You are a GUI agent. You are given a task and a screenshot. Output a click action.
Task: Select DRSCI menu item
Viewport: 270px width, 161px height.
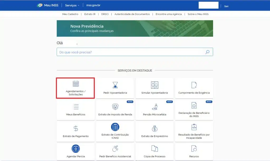[x=105, y=14]
